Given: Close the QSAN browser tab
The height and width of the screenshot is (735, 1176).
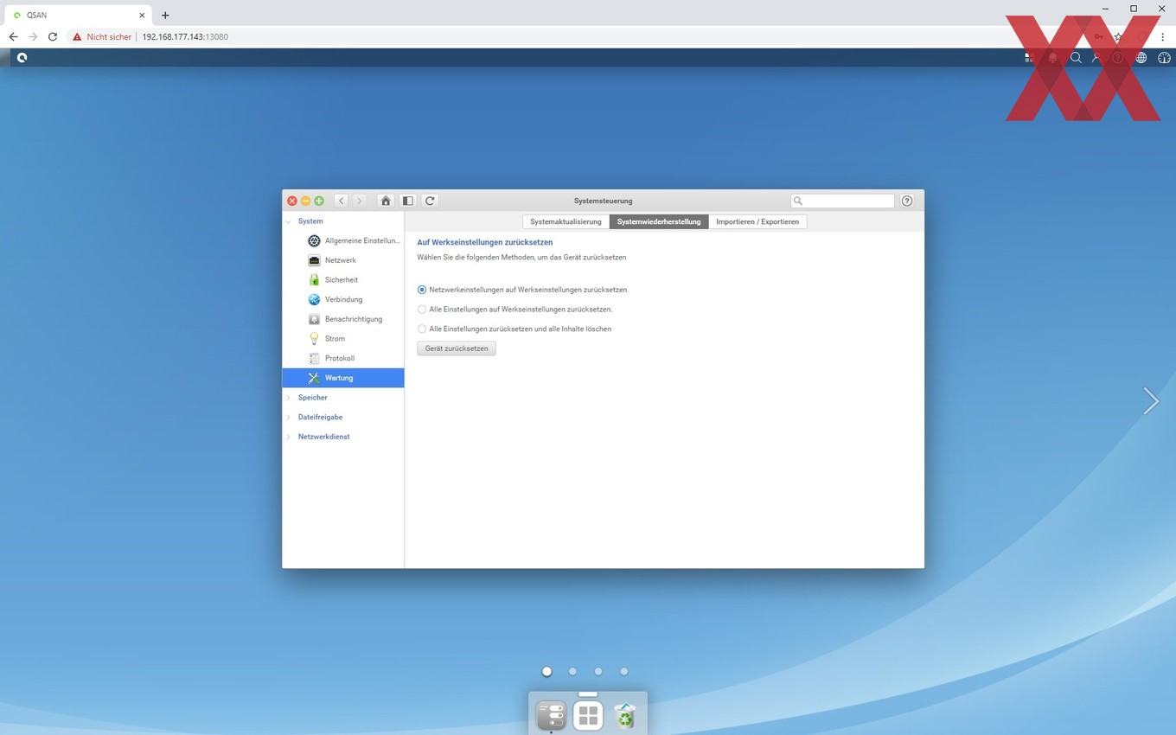Looking at the screenshot, I should tap(142, 15).
